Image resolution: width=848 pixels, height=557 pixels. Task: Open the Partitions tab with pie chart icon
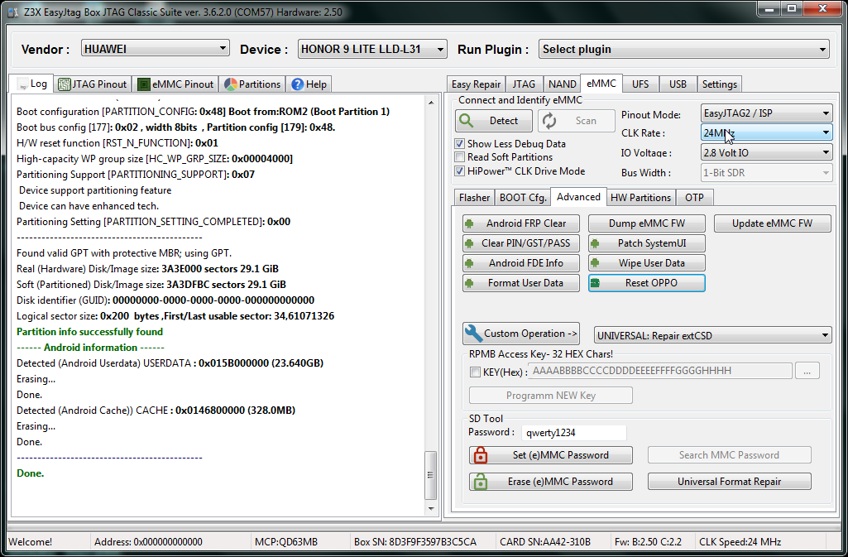pos(252,84)
